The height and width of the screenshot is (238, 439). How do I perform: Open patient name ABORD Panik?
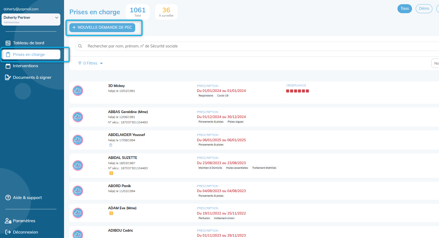pyautogui.click(x=120, y=186)
